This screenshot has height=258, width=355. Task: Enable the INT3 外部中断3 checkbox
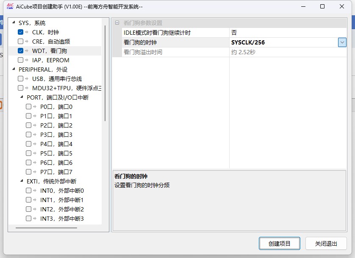pos(28,219)
